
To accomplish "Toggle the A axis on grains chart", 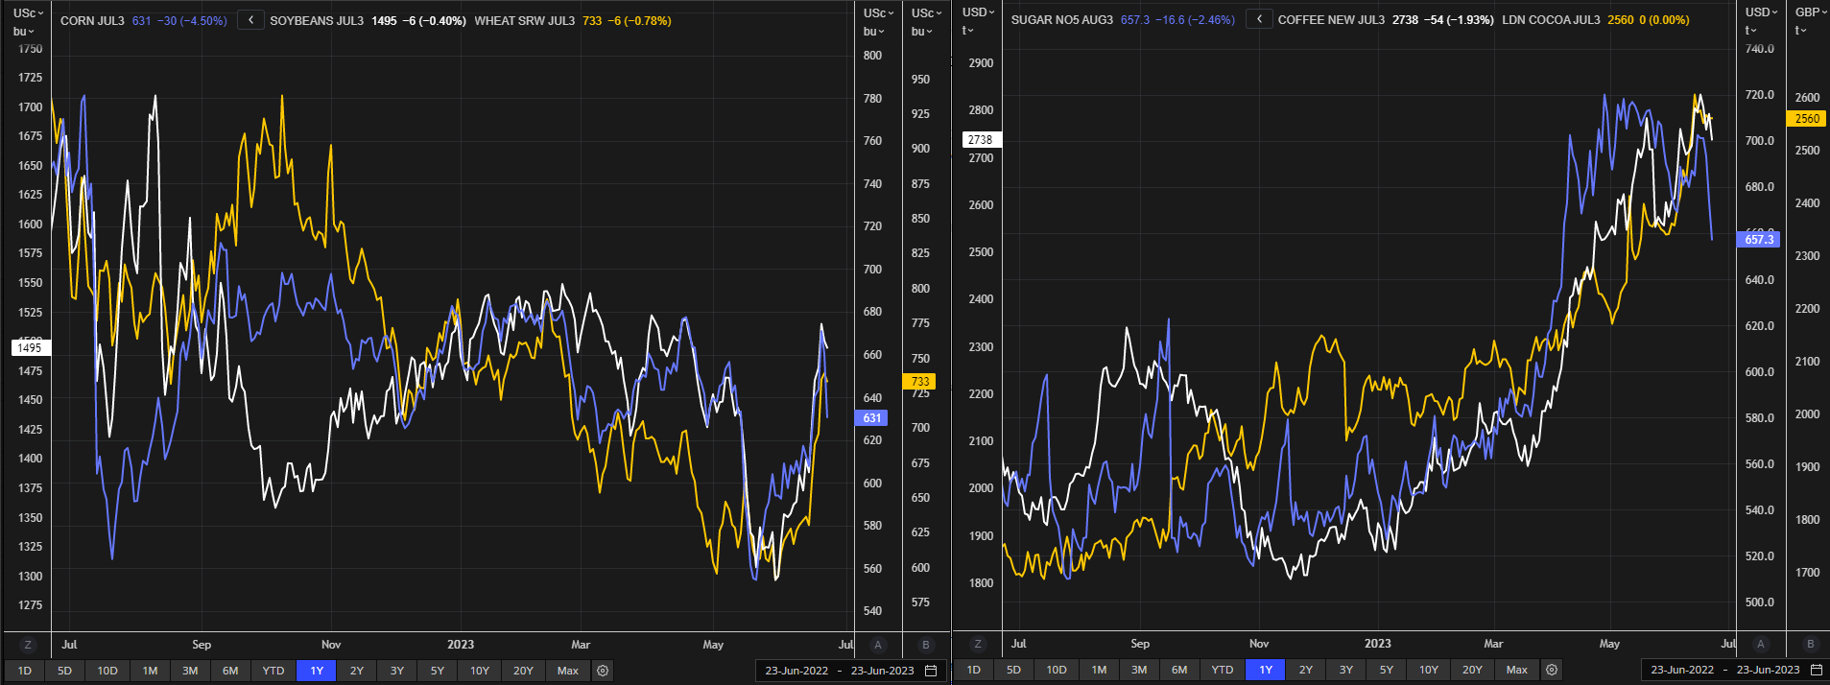I will coord(878,645).
